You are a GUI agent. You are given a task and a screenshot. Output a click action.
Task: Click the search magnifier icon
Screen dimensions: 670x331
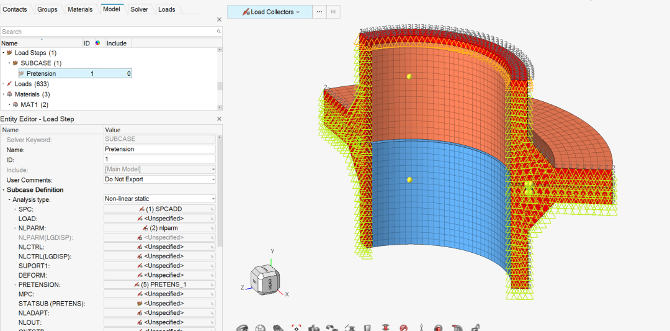point(218,32)
